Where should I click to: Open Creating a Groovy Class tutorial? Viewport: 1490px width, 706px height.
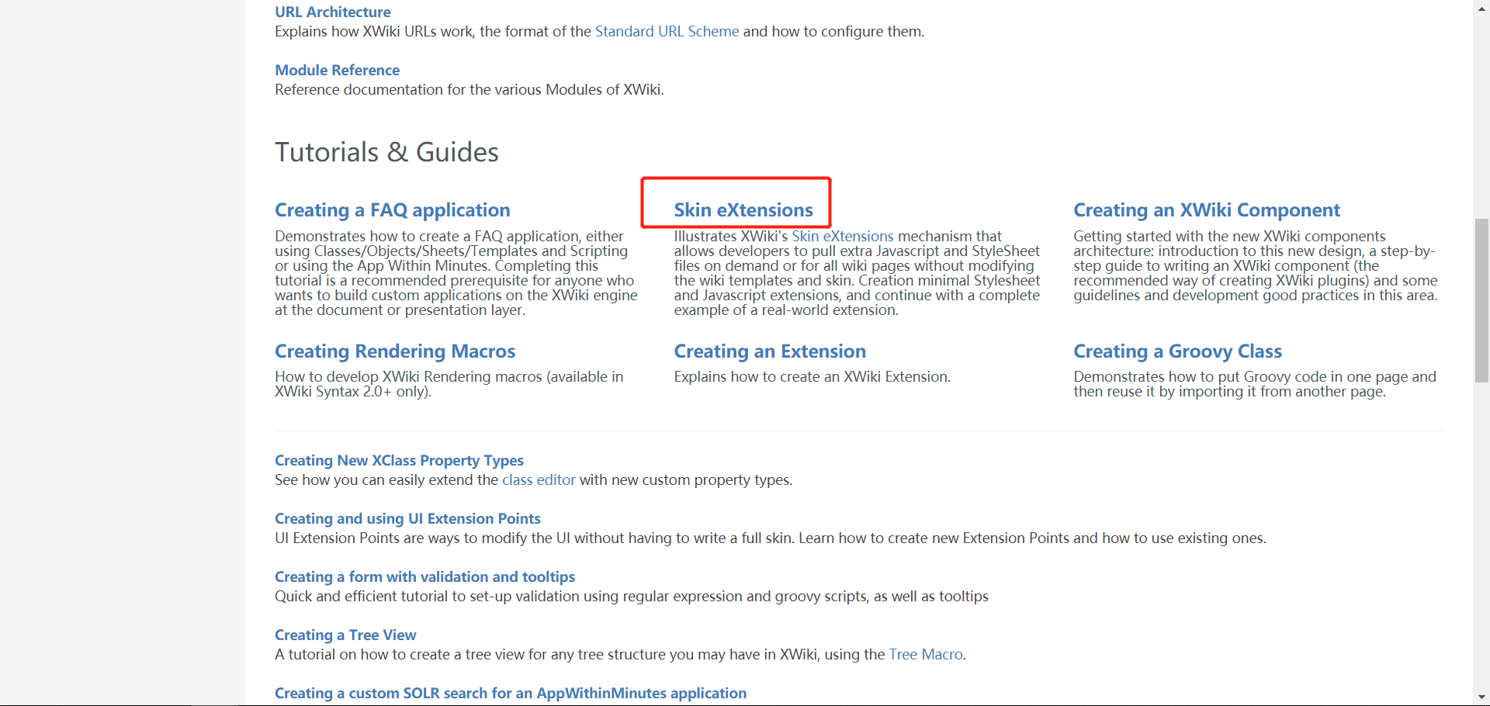pos(1177,351)
